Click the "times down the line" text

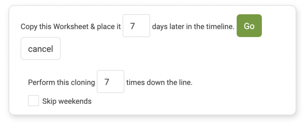pos(159,82)
